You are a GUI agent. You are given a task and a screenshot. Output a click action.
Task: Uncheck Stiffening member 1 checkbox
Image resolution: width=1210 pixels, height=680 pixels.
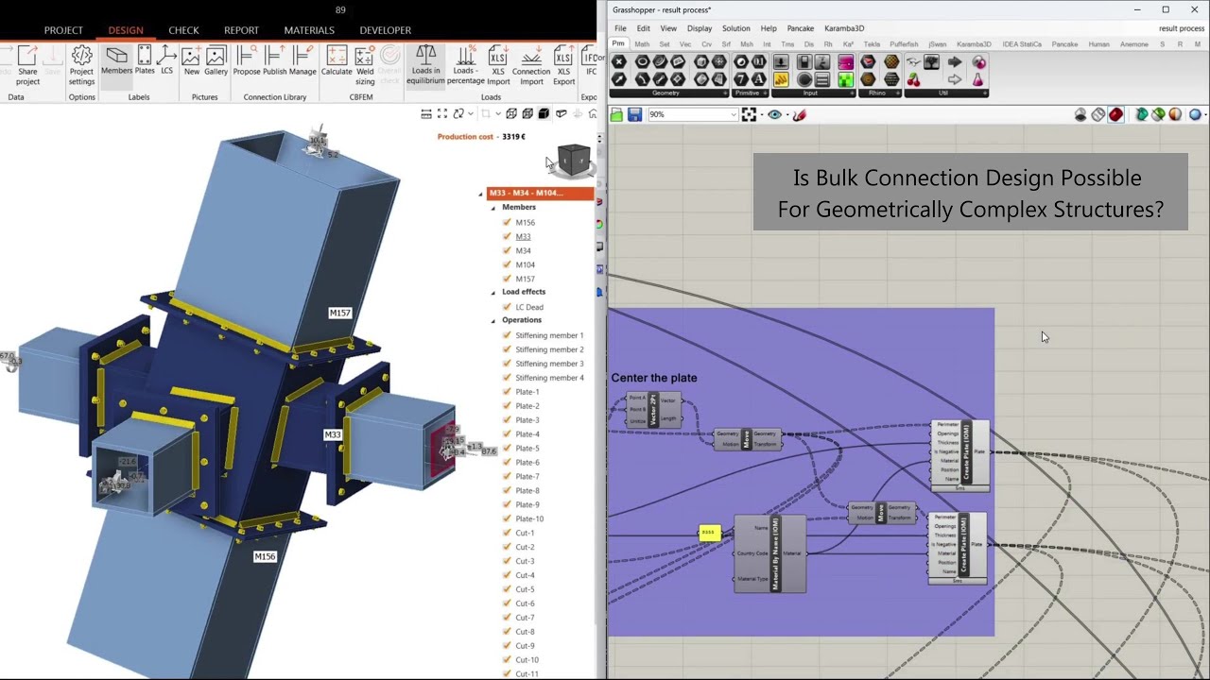click(507, 336)
